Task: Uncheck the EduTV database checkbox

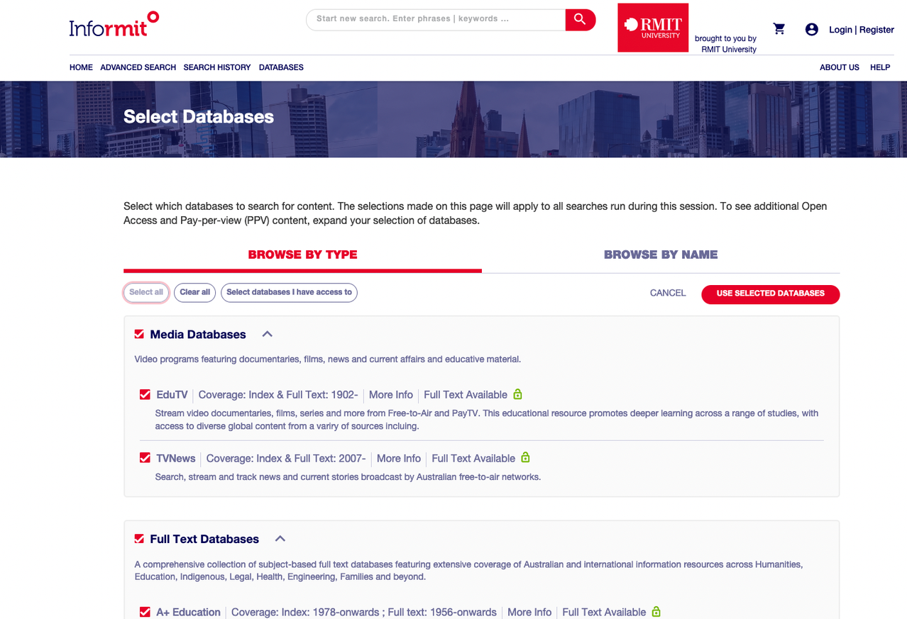Action: [x=145, y=394]
